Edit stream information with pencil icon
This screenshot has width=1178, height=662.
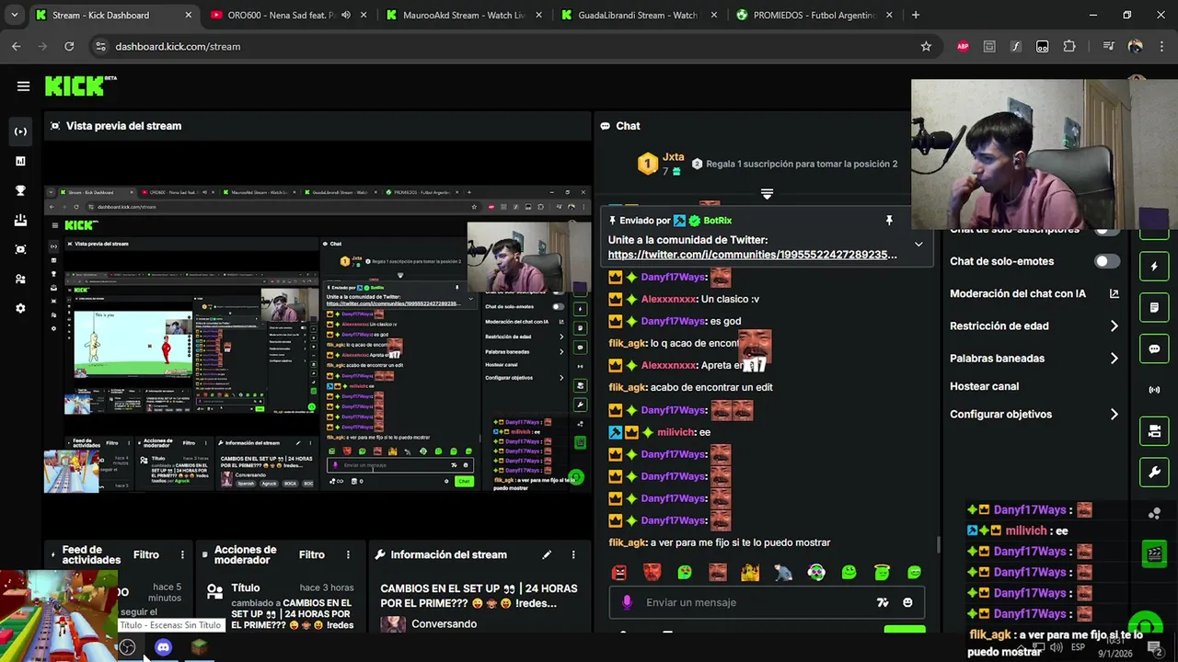547,554
